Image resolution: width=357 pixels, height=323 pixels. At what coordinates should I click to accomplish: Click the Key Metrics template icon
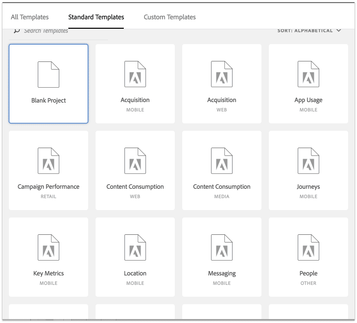pyautogui.click(x=49, y=248)
